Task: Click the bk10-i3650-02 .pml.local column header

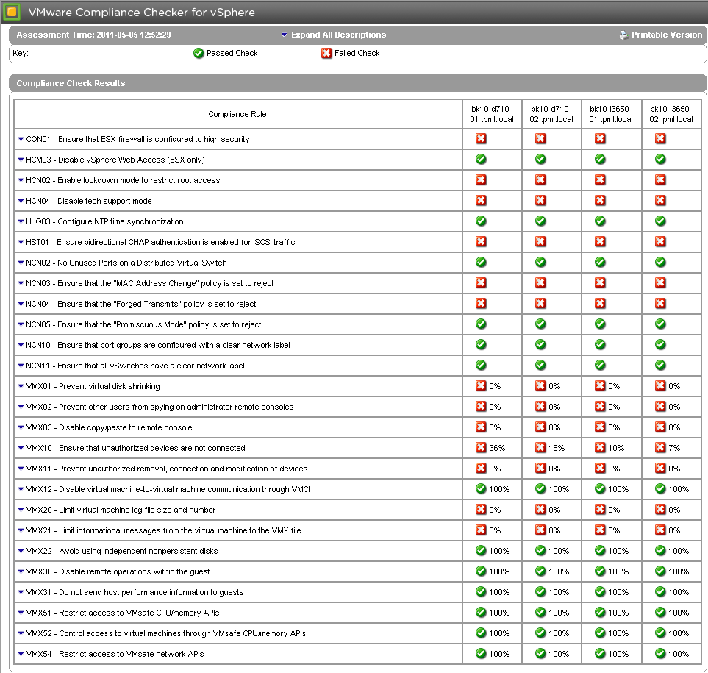Action: click(x=671, y=114)
